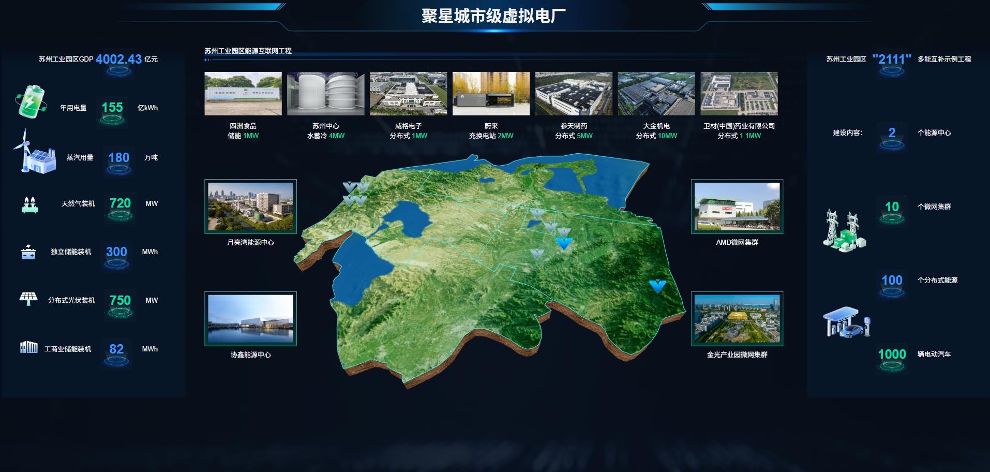Click the 苏州工业园区能源互联网工程 heading

[x=248, y=51]
